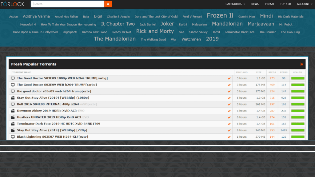Open the Frozen Ii tag link
The width and height of the screenshot is (315, 177).
220,16
